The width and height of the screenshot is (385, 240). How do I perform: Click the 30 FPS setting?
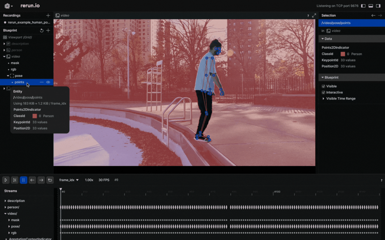[x=104, y=180]
